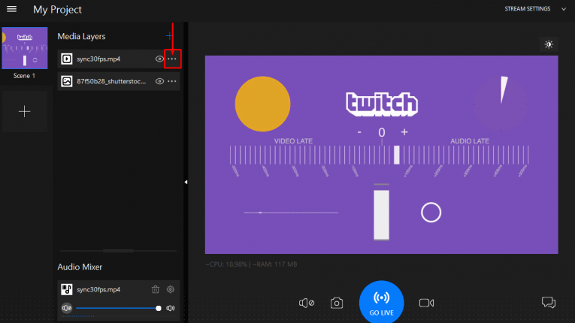Expand the Stream Settings dropdown arrow
This screenshot has width=575, height=323.
tap(564, 9)
